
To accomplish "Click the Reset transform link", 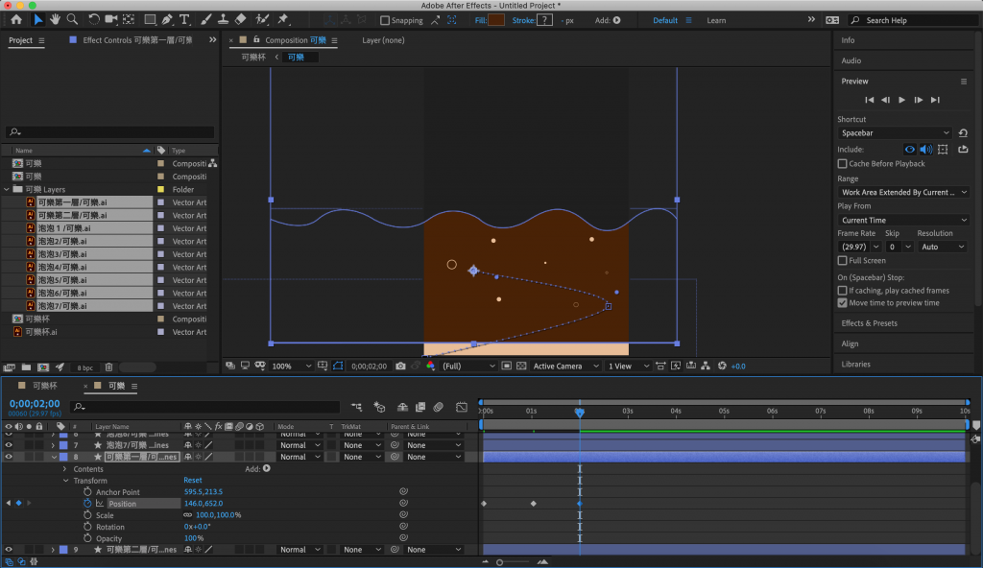I will coord(193,481).
